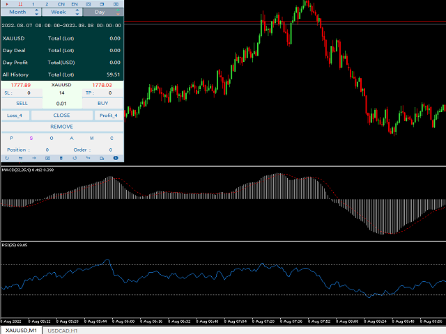Click the Day Profit Total(USD) row
The image size is (446, 334).
tap(61, 63)
